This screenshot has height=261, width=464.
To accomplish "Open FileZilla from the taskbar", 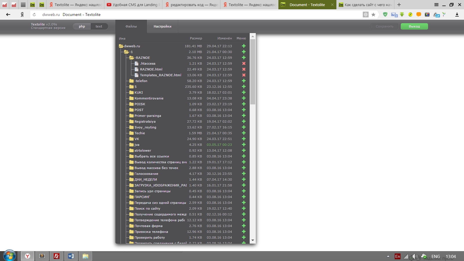I will [57, 256].
